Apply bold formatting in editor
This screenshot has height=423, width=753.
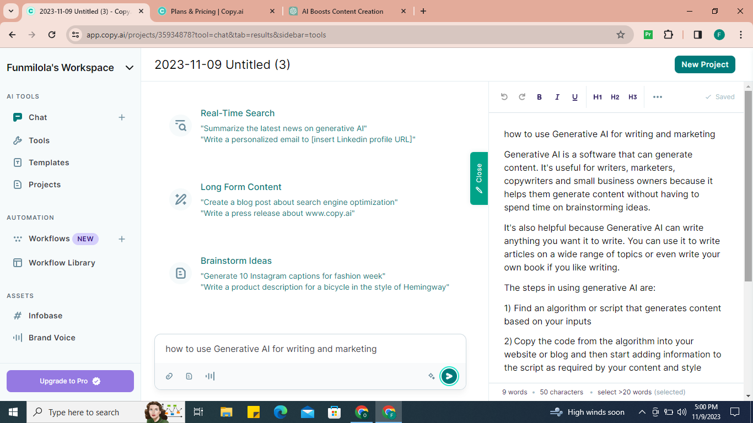click(x=539, y=97)
